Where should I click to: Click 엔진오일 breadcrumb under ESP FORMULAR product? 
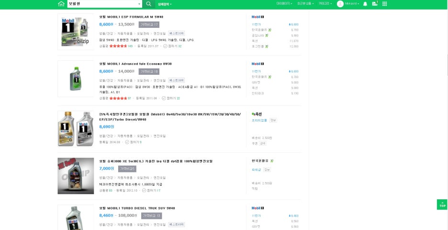[x=159, y=33]
